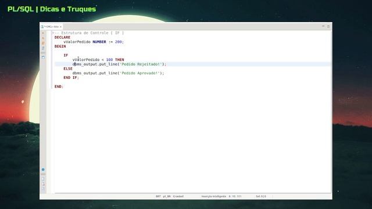This screenshot has width=372, height=209.
Task: Open the SQL console panel icon in the sidebar
Action: tap(43, 57)
